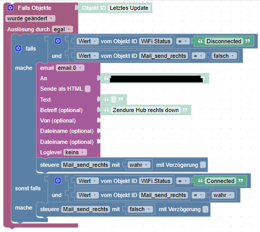
Task: Open wahr dropdown in sonst falls condition
Action: (223, 195)
